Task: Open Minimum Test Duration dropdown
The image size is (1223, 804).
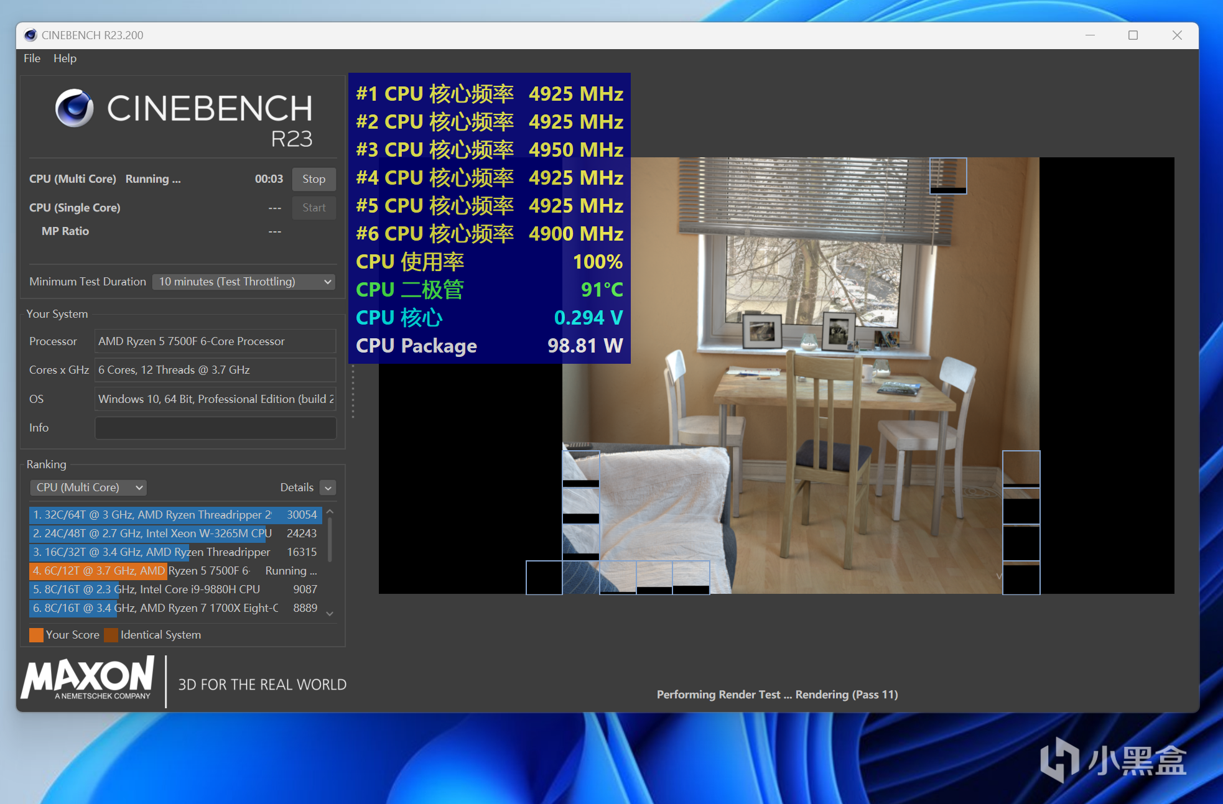Action: 244,282
